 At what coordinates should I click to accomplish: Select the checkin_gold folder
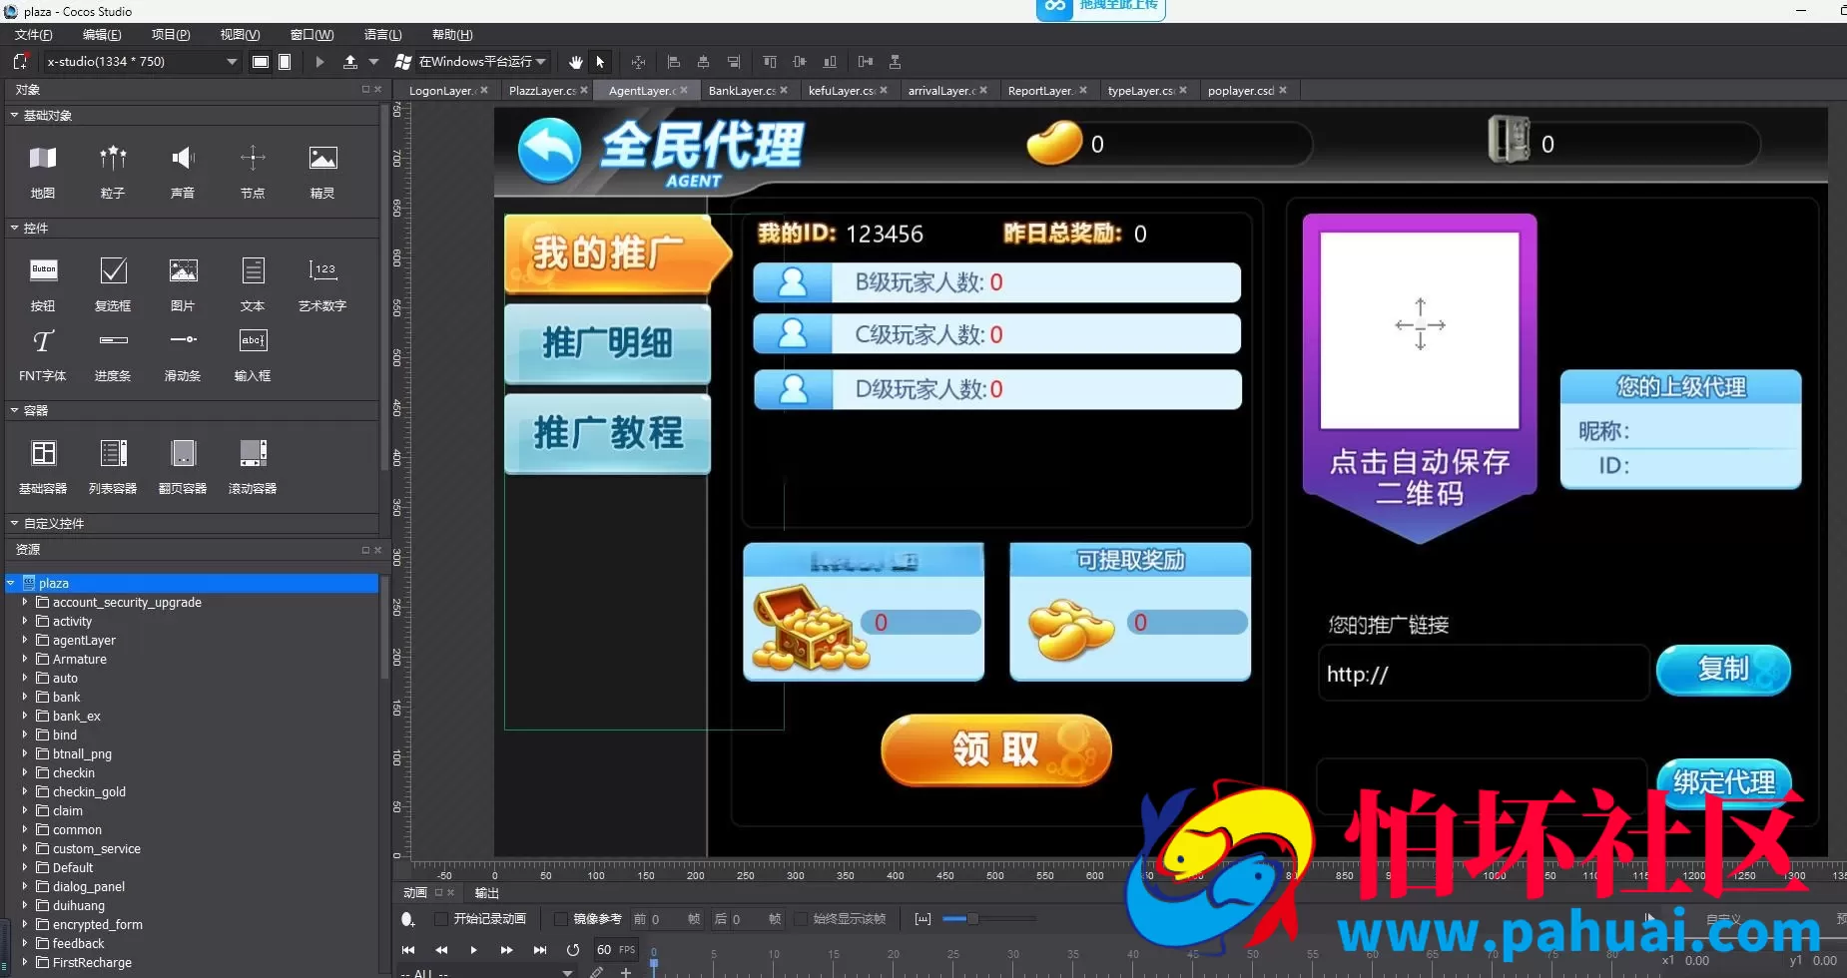point(89,791)
